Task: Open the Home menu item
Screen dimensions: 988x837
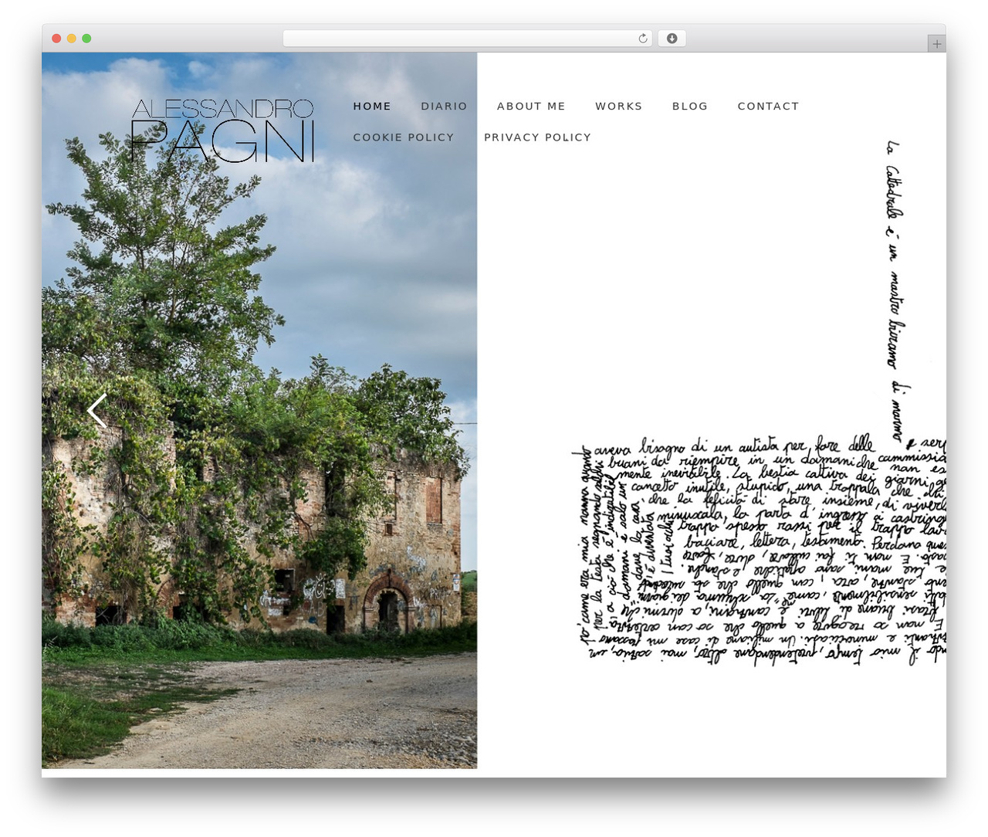Action: [372, 107]
